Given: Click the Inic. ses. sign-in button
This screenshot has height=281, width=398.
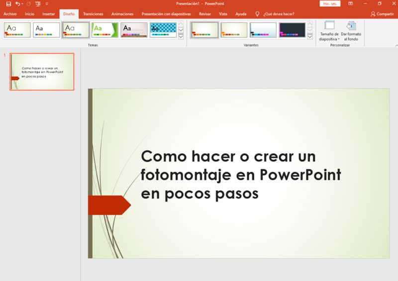Looking at the screenshot, I should pyautogui.click(x=330, y=3).
